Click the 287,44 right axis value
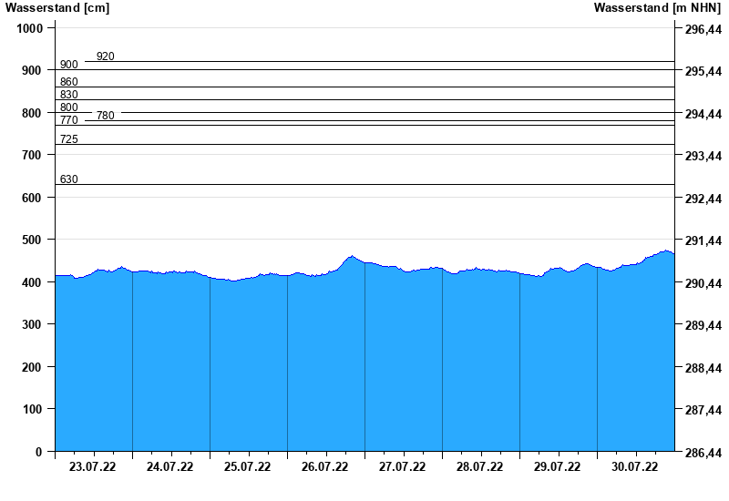This screenshot has height=501, width=729. 703,410
